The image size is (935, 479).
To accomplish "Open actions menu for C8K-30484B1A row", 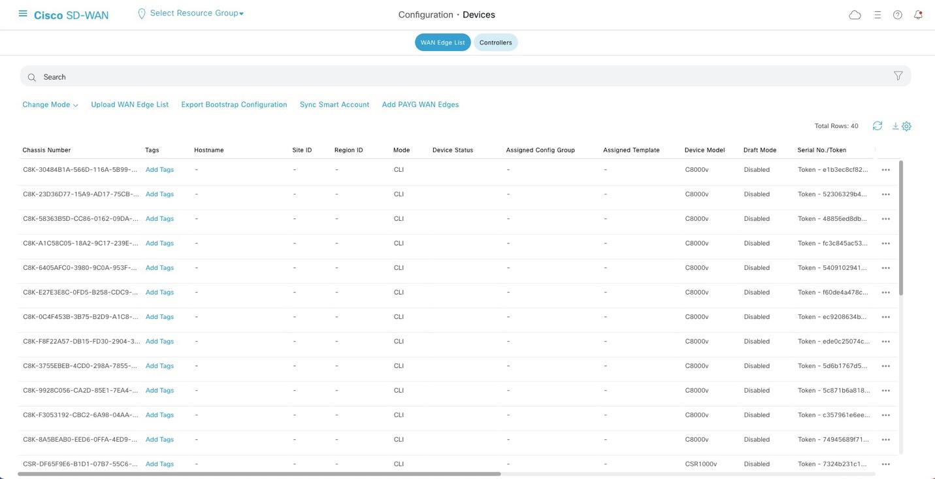I will coord(885,170).
